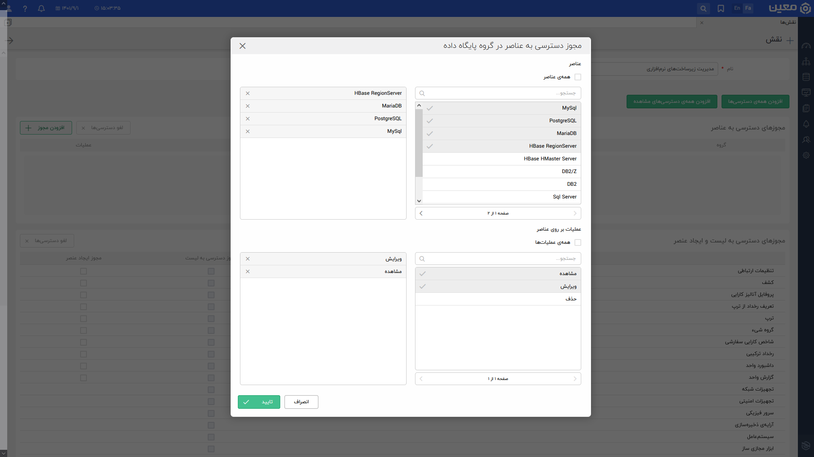Screen dimensions: 814x457
Task: Click the Moein logo
Action: [789, 8]
